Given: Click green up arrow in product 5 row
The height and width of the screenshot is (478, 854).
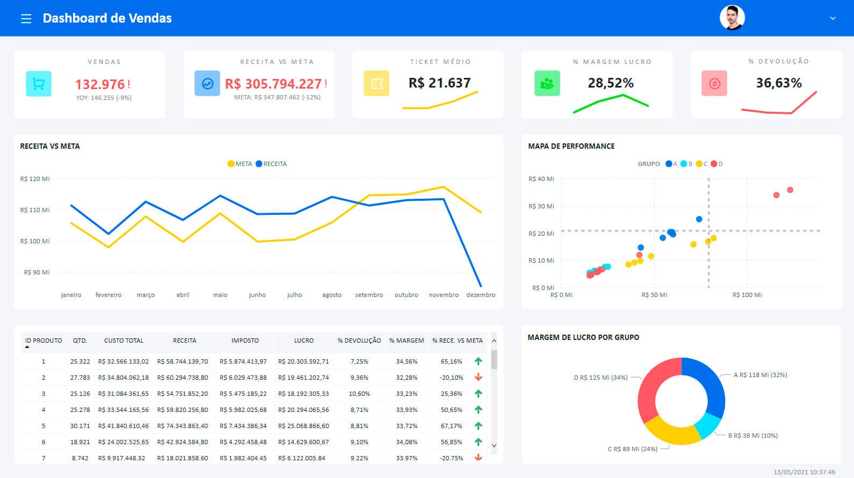Looking at the screenshot, I should click(x=478, y=426).
